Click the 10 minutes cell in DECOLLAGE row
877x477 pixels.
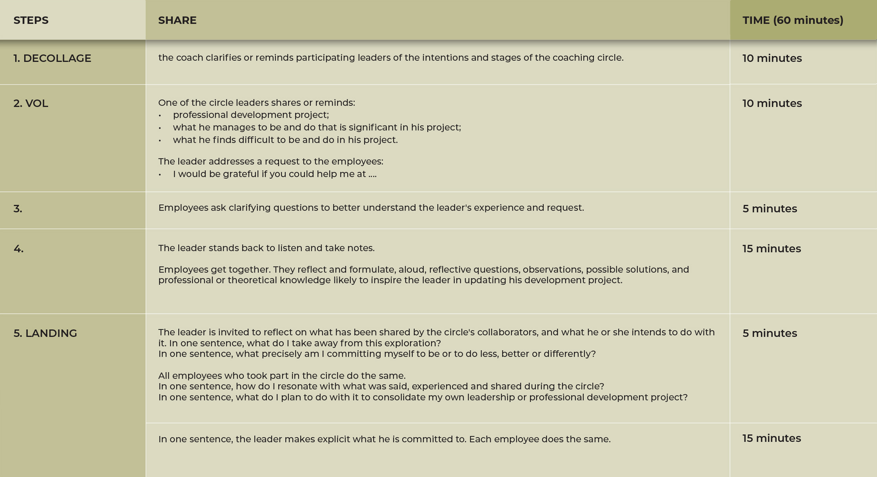[772, 59]
